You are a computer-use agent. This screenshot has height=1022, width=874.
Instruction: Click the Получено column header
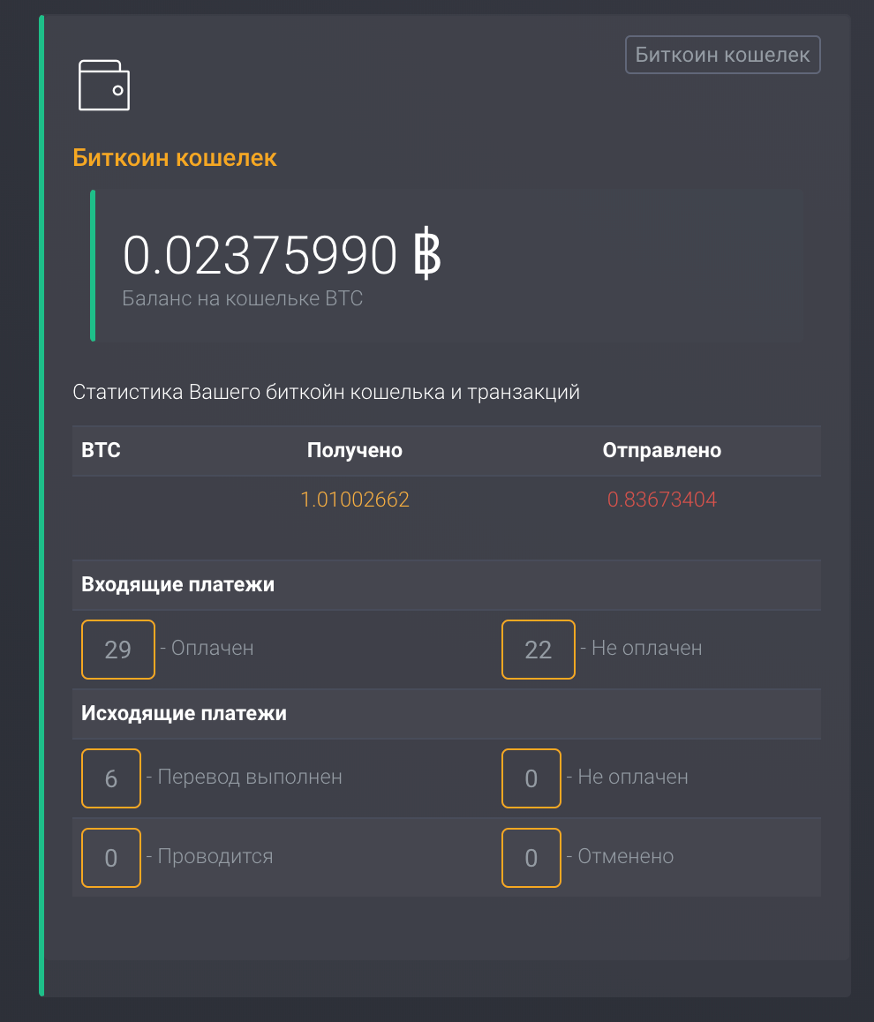tap(354, 451)
